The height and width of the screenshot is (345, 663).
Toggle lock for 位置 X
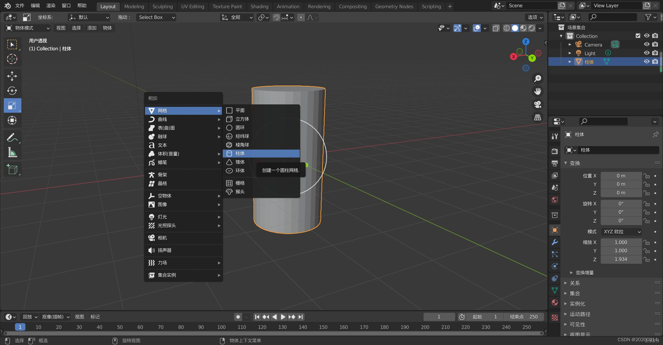[x=646, y=176]
